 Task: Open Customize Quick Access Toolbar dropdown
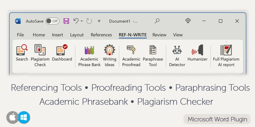pos(99,21)
